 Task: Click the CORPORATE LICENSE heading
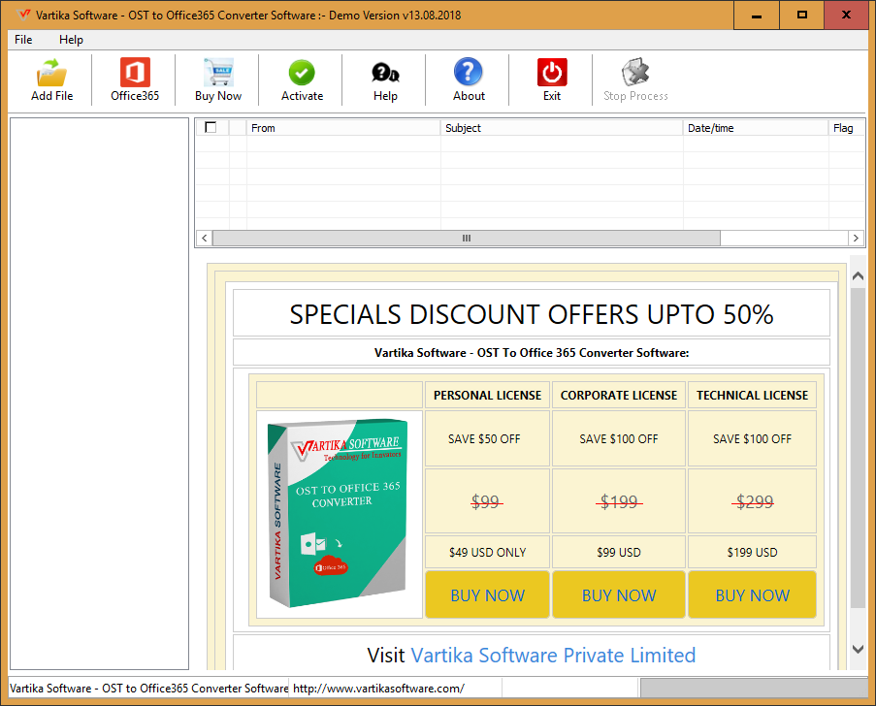pos(619,395)
